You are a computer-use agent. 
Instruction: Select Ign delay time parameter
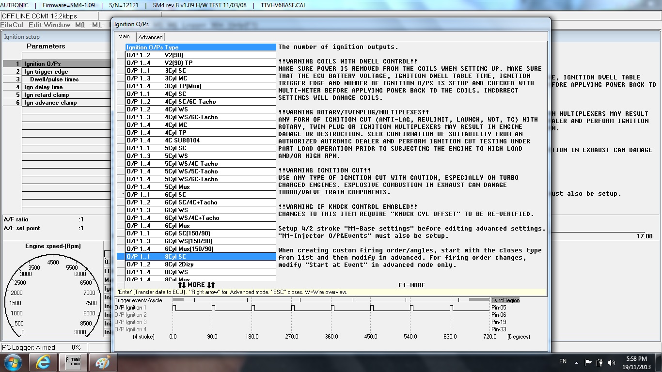tap(57, 87)
